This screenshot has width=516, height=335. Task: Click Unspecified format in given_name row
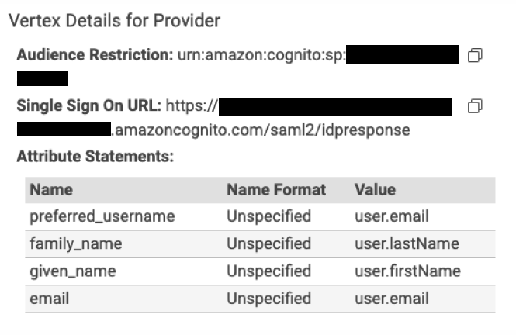tap(268, 271)
